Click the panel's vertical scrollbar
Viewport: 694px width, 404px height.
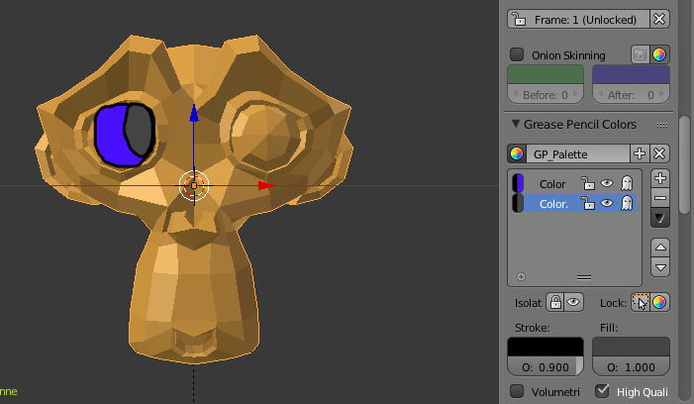click(x=685, y=166)
